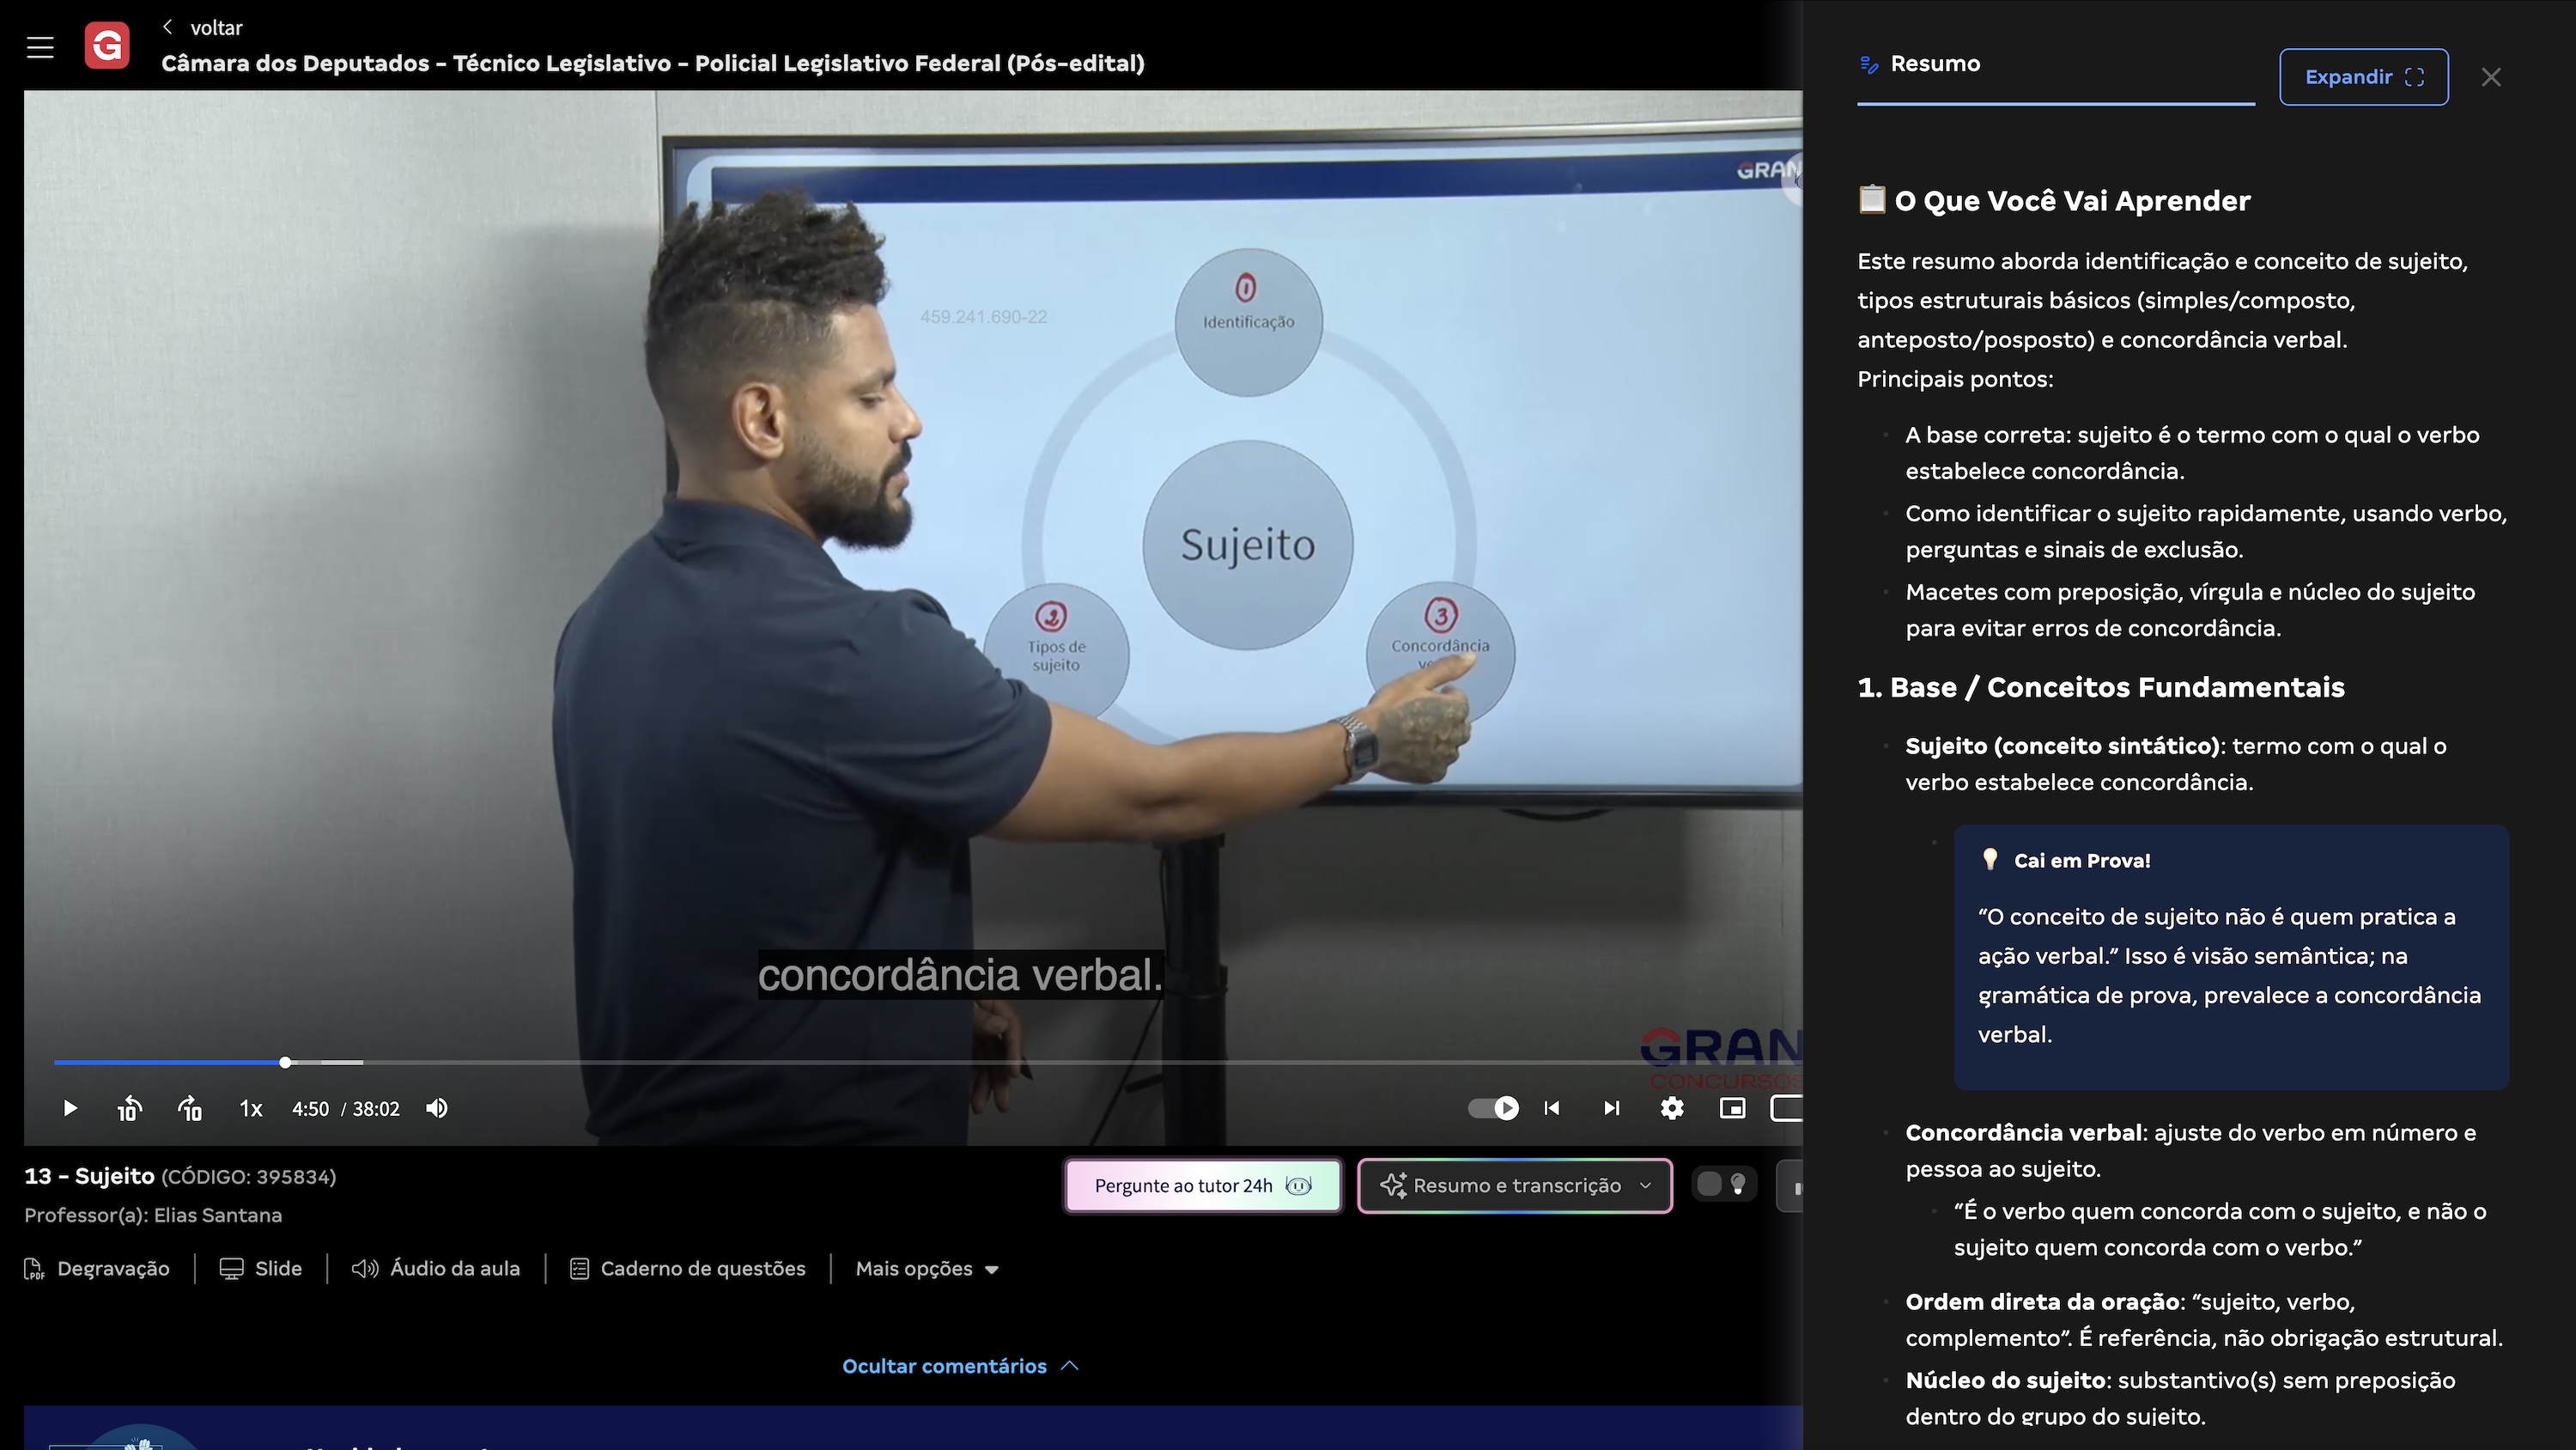The width and height of the screenshot is (2576, 1450).
Task: Go to the previous lesson track
Action: (x=1552, y=1108)
